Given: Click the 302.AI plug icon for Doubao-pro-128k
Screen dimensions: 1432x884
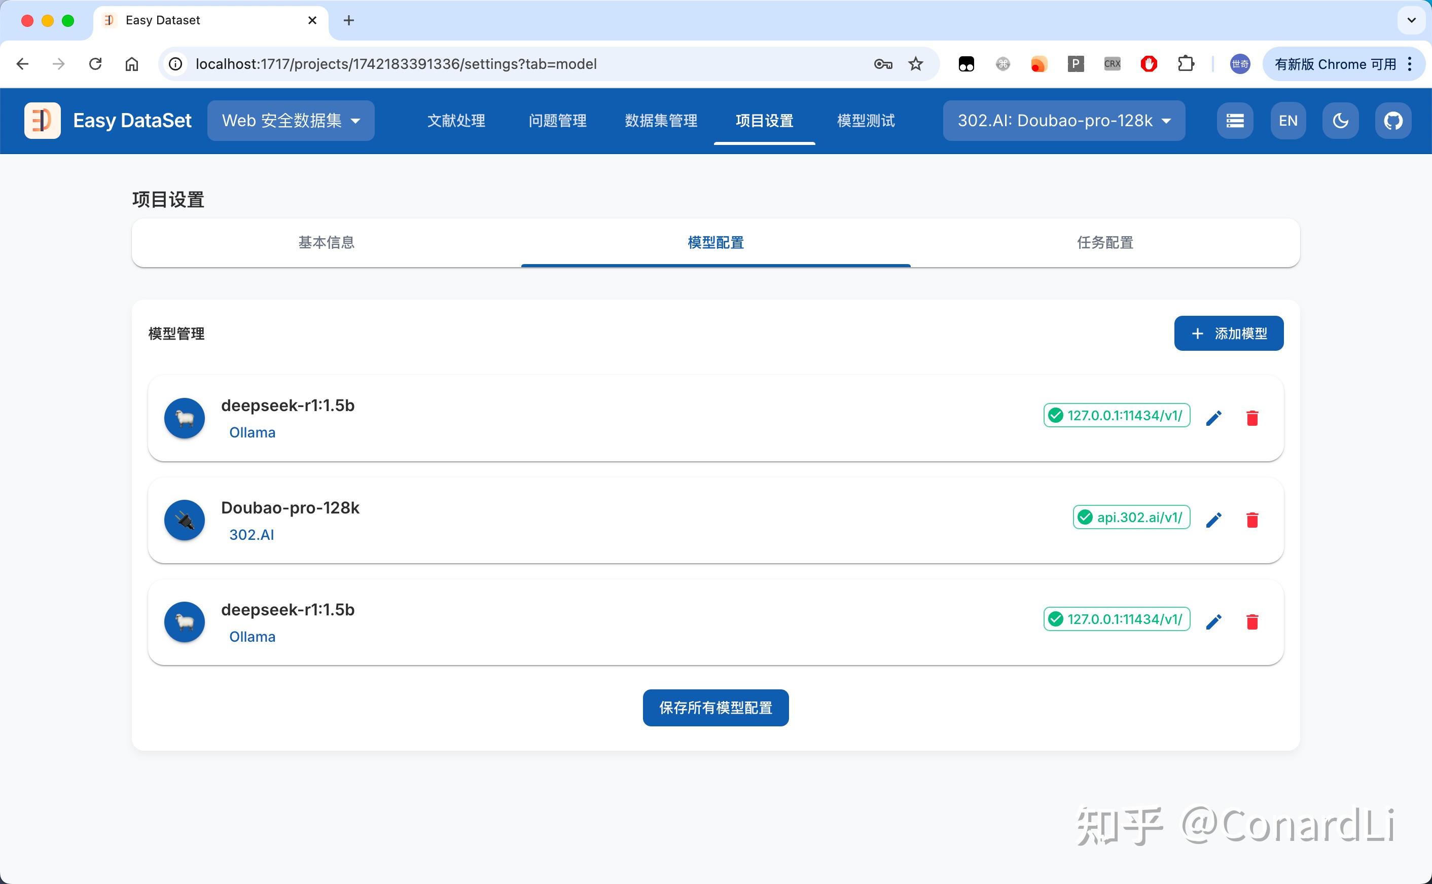Looking at the screenshot, I should pyautogui.click(x=184, y=520).
